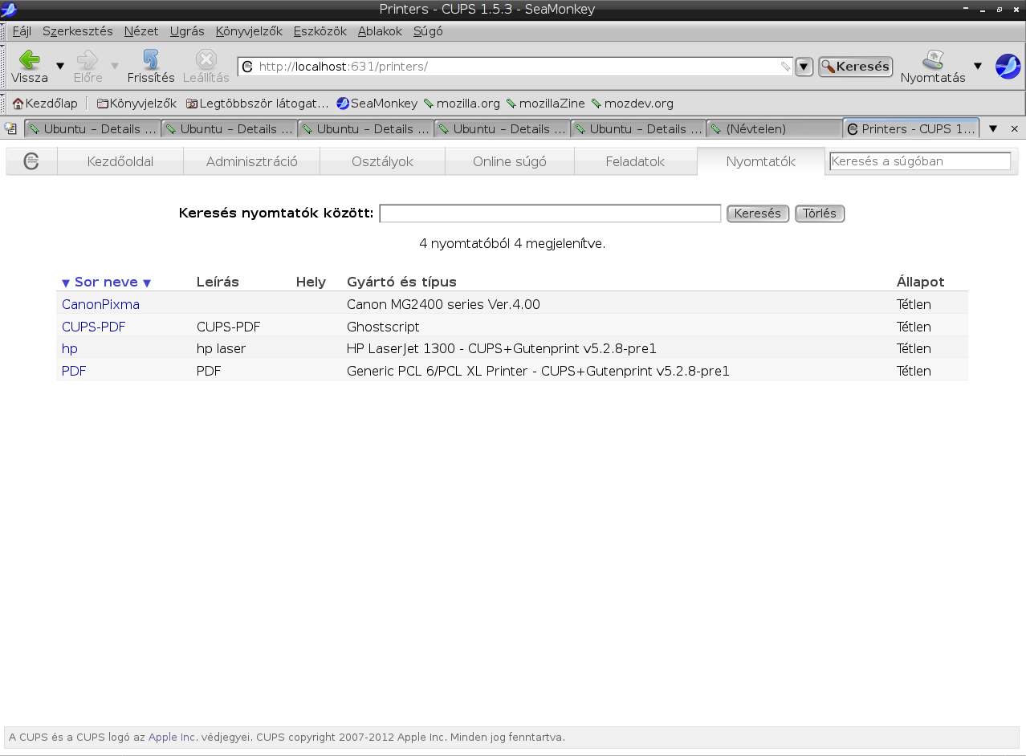Image resolution: width=1026 pixels, height=756 pixels.
Task: Click the green Vissza back arrow
Action: [30, 59]
